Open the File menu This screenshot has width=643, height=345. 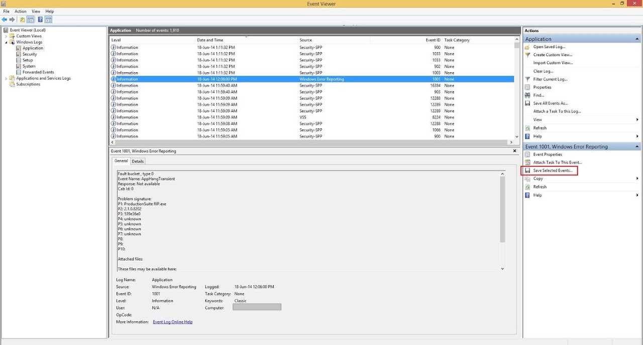click(7, 11)
